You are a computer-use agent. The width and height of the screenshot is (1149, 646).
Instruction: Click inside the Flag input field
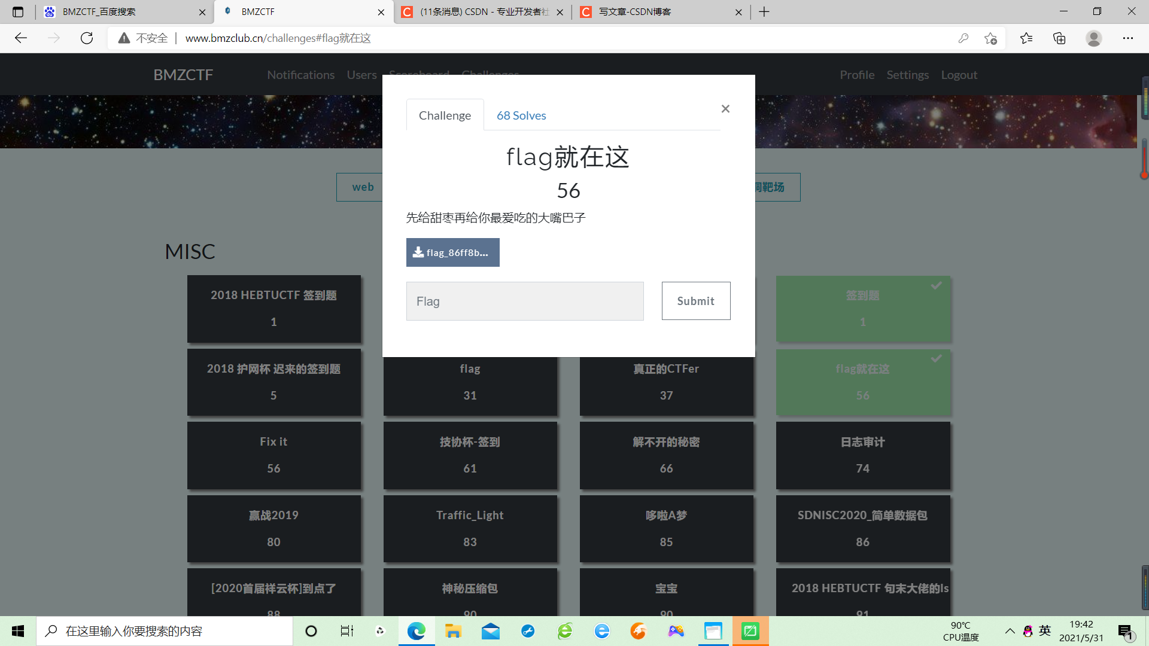(x=525, y=301)
